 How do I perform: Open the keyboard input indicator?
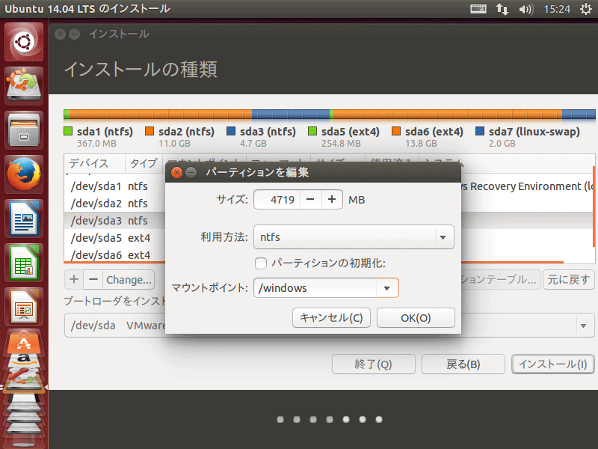pyautogui.click(x=478, y=9)
